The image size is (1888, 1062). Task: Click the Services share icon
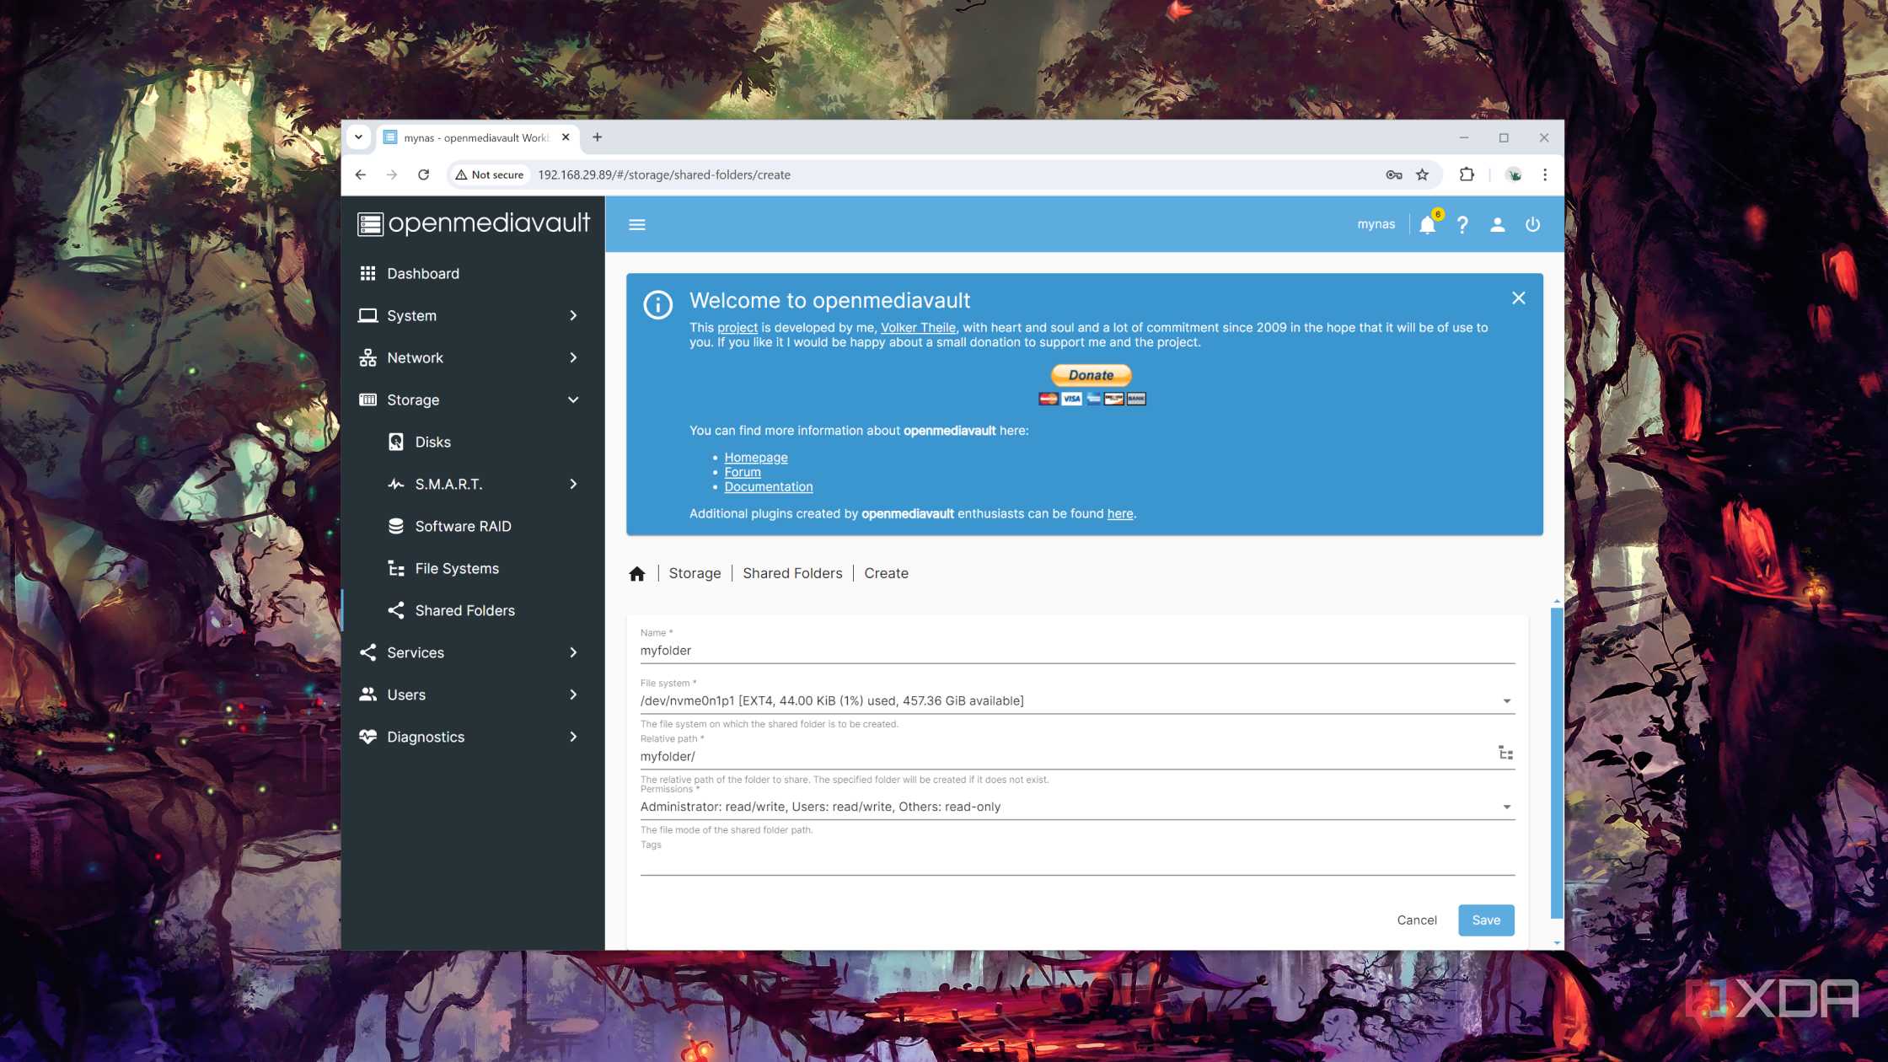(x=367, y=652)
